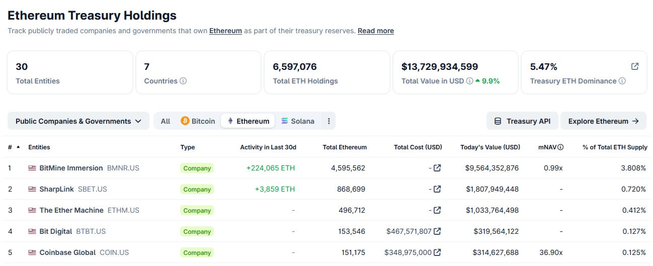Open Coinbase Global cost external link icon
This screenshot has height=266, width=653.
point(437,252)
